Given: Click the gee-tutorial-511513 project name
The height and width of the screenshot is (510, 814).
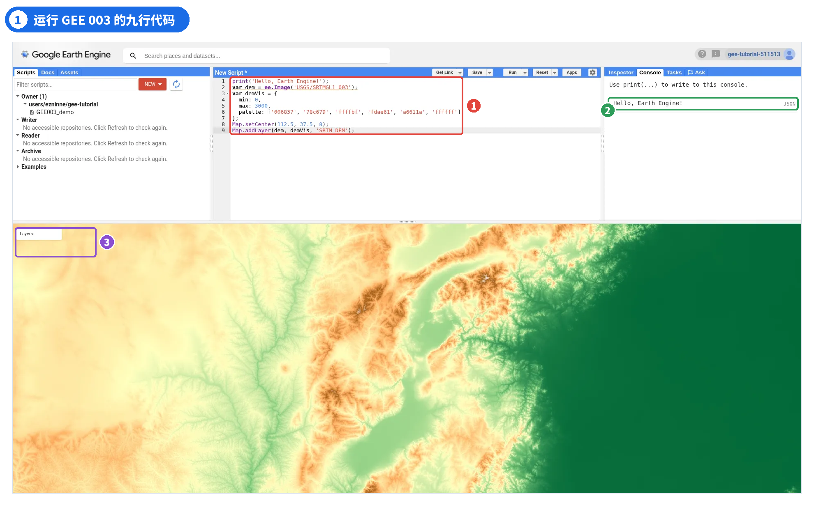Looking at the screenshot, I should [x=754, y=54].
